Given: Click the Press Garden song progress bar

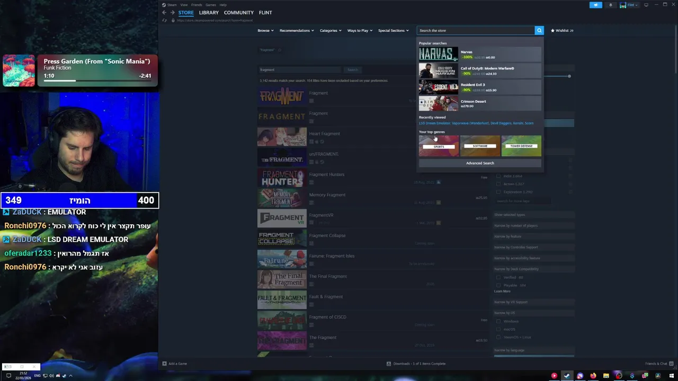Looking at the screenshot, I should 97,81.
